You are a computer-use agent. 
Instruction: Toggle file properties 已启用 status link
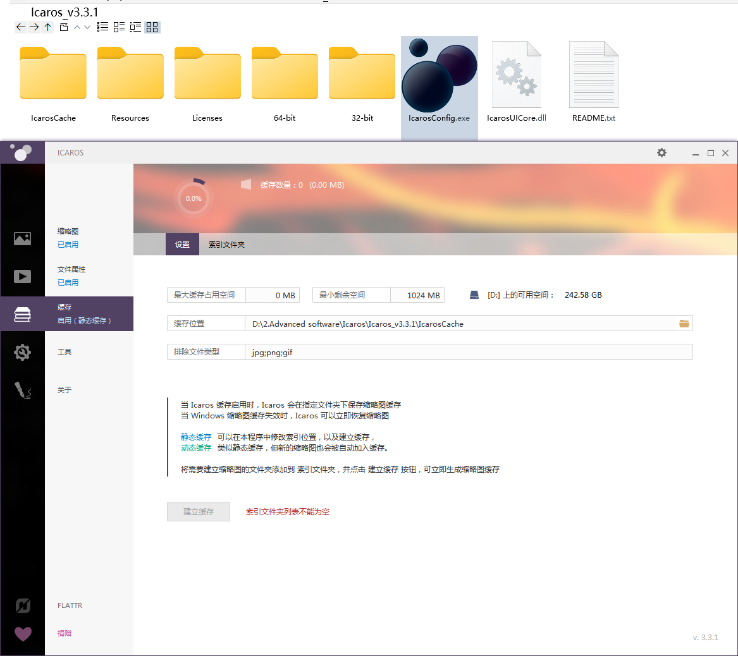point(68,282)
